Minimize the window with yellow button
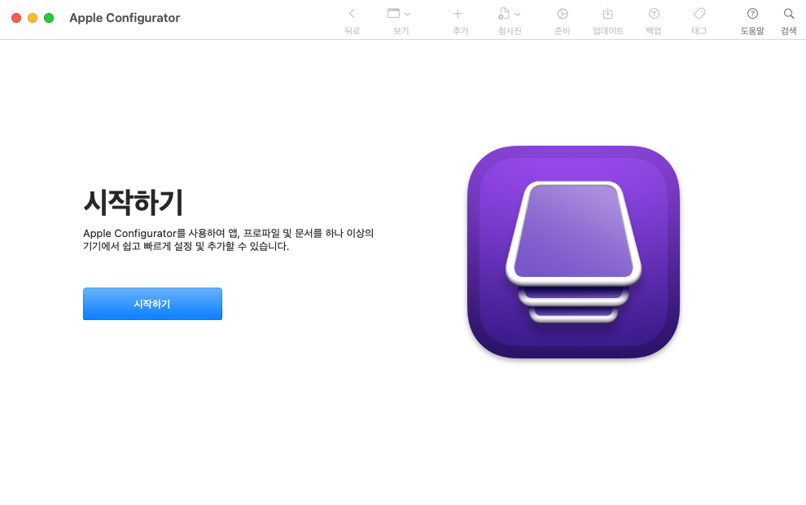The image size is (806, 505). pos(33,18)
